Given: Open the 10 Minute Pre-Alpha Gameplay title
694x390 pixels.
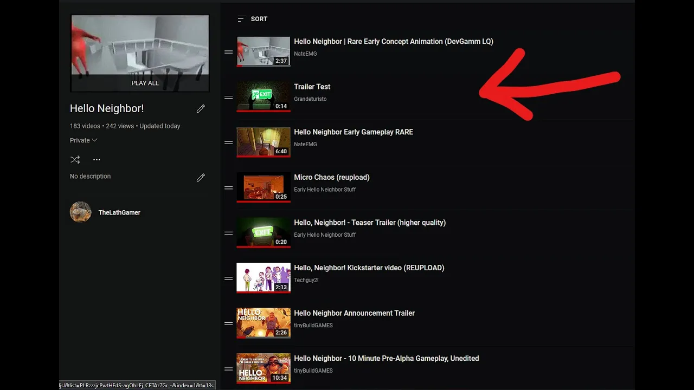Looking at the screenshot, I should coord(387,359).
